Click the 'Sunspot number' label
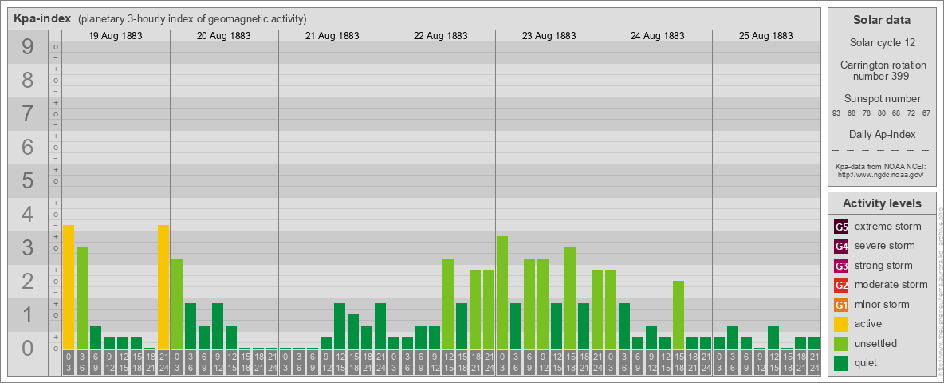This screenshot has width=944, height=383. point(882,98)
